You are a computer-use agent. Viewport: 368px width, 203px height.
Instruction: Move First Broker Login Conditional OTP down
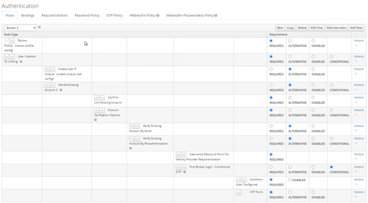(x=184, y=167)
